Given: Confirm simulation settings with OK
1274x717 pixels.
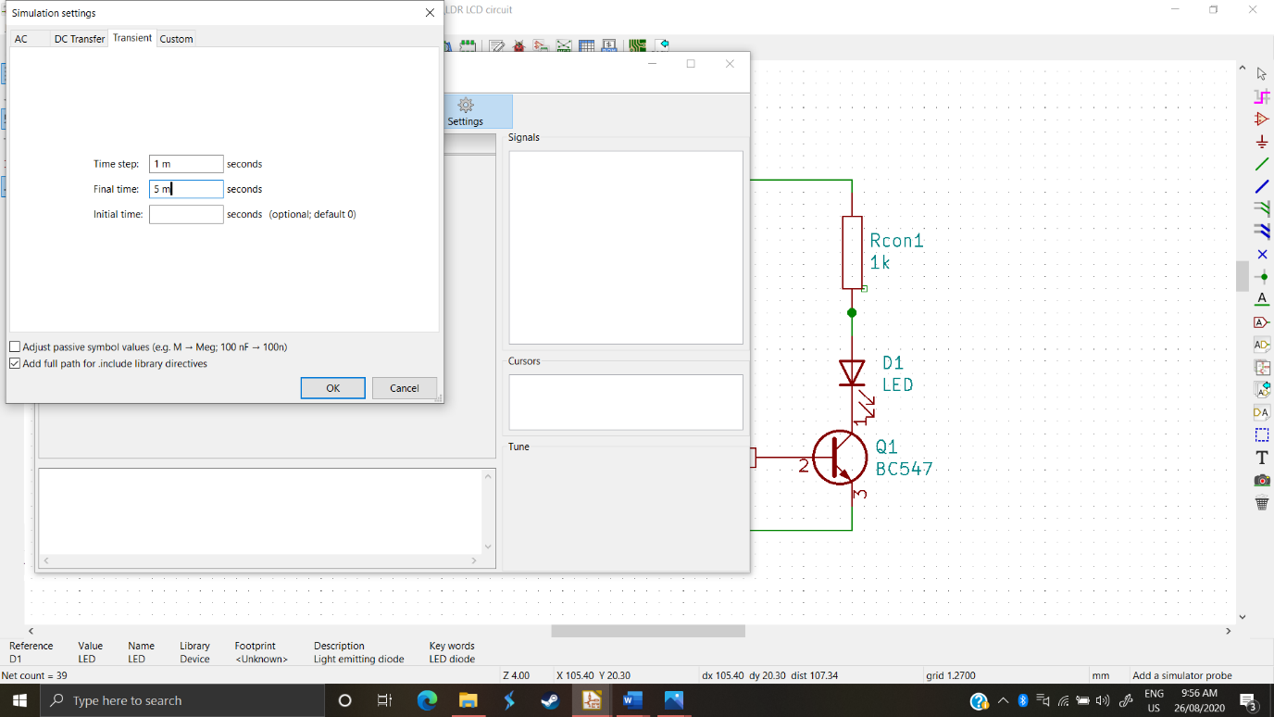Looking at the screenshot, I should pos(332,387).
